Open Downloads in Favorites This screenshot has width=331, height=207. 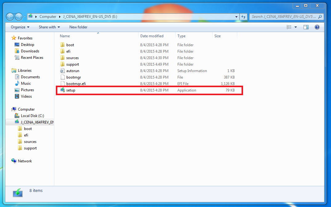pyautogui.click(x=30, y=51)
